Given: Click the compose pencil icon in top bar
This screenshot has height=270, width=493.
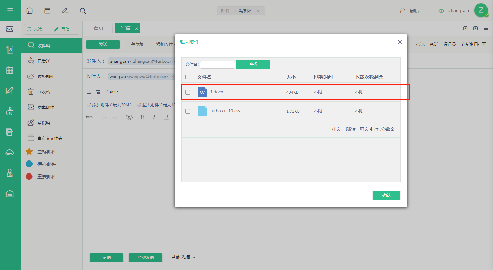Looking at the screenshot, I should point(65,11).
